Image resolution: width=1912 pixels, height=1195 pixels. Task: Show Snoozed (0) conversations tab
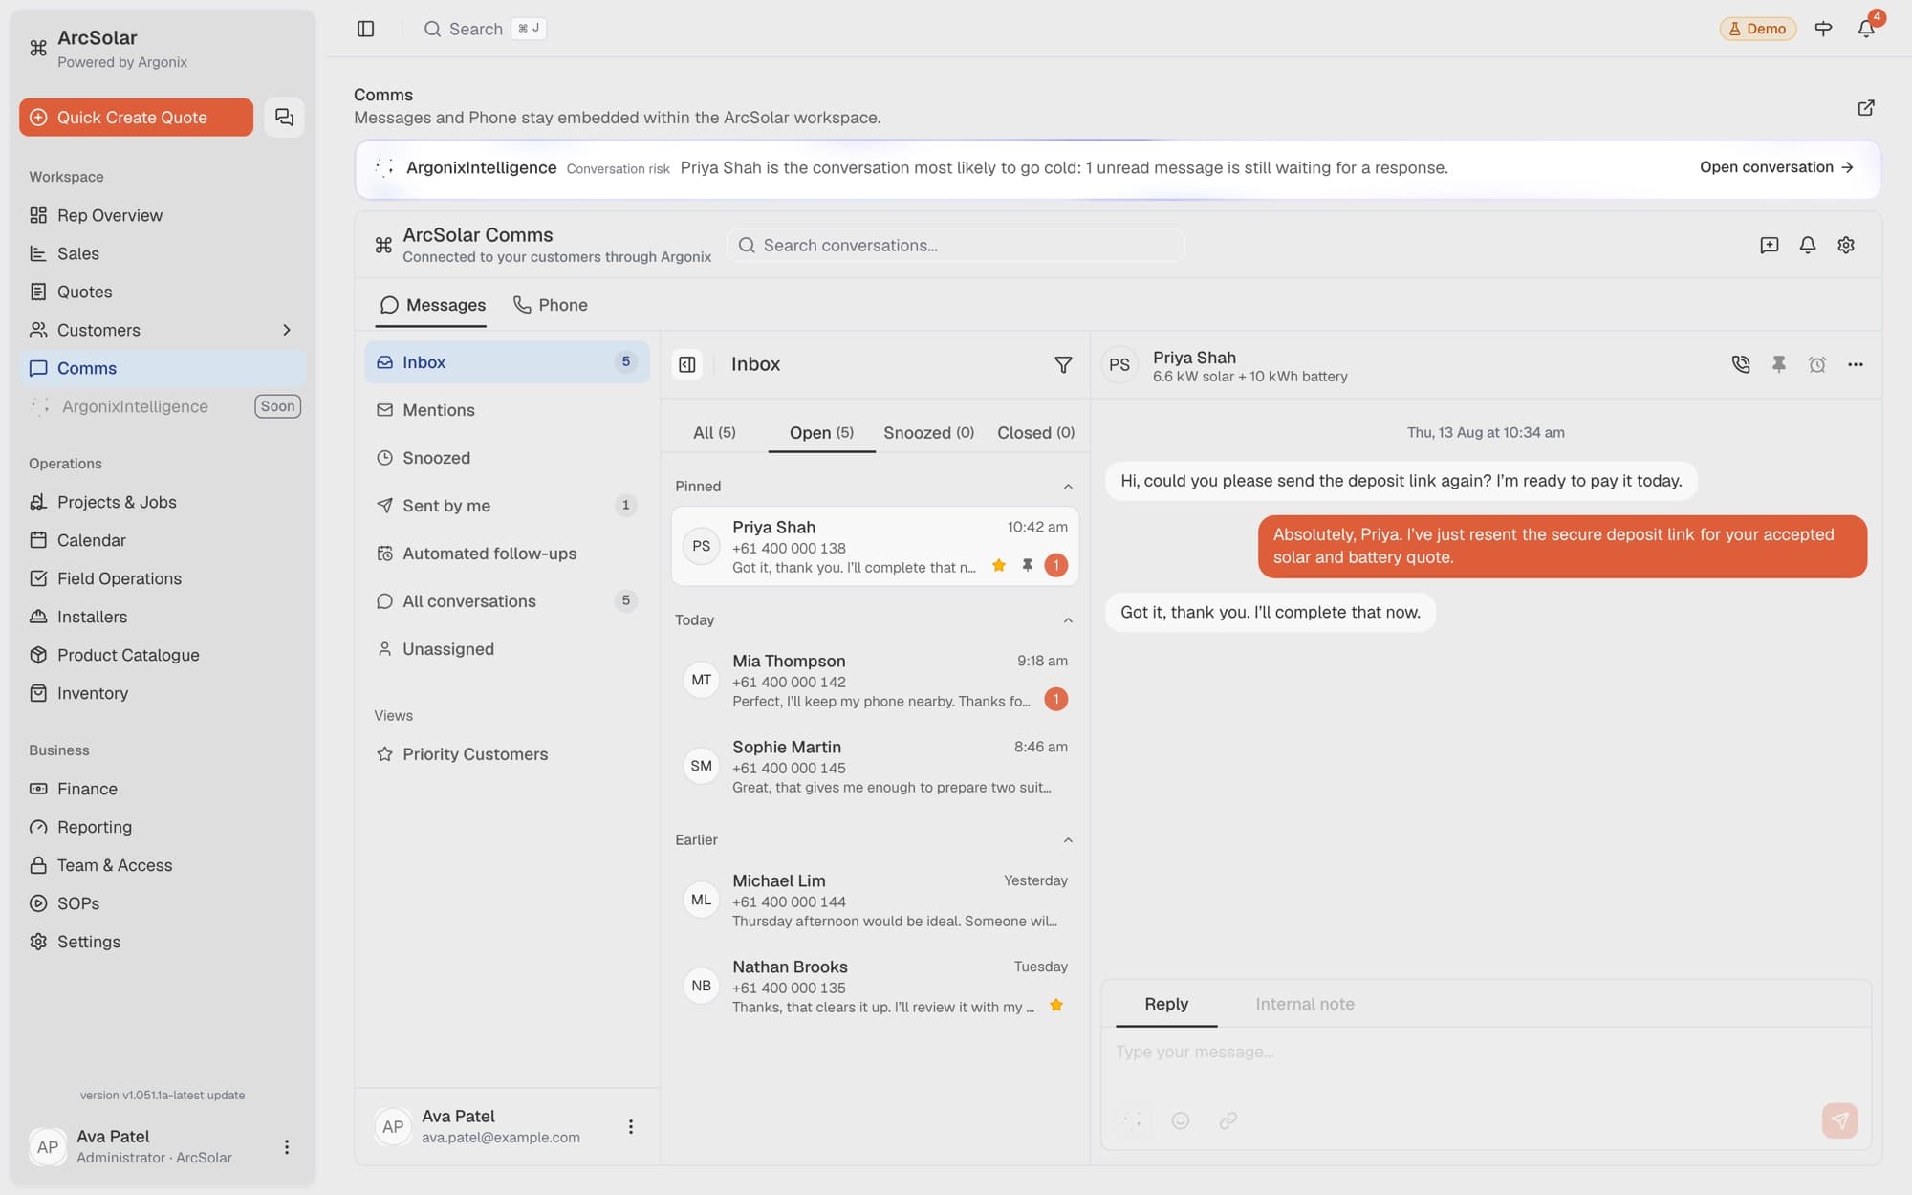pyautogui.click(x=928, y=433)
